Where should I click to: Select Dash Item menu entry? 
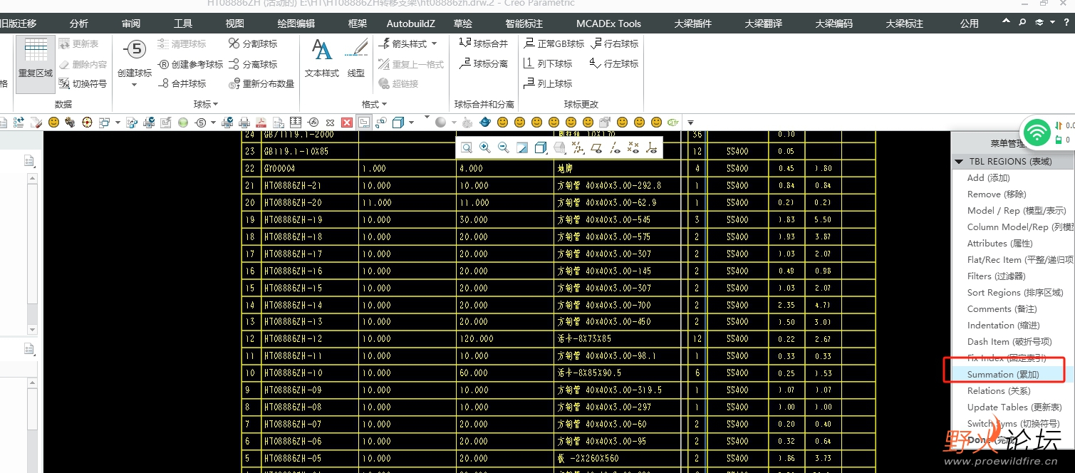(1009, 342)
